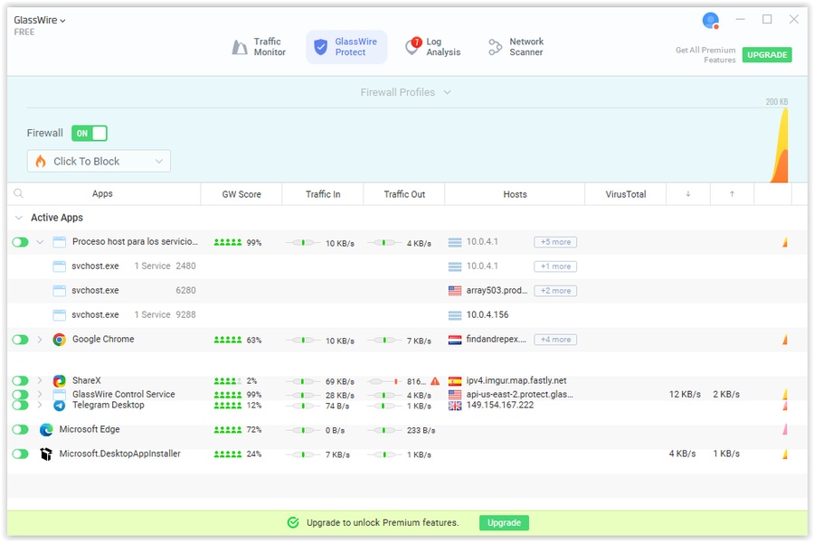The width and height of the screenshot is (814, 542).
Task: Click the Telegram Desktop app icon
Action: [59, 406]
